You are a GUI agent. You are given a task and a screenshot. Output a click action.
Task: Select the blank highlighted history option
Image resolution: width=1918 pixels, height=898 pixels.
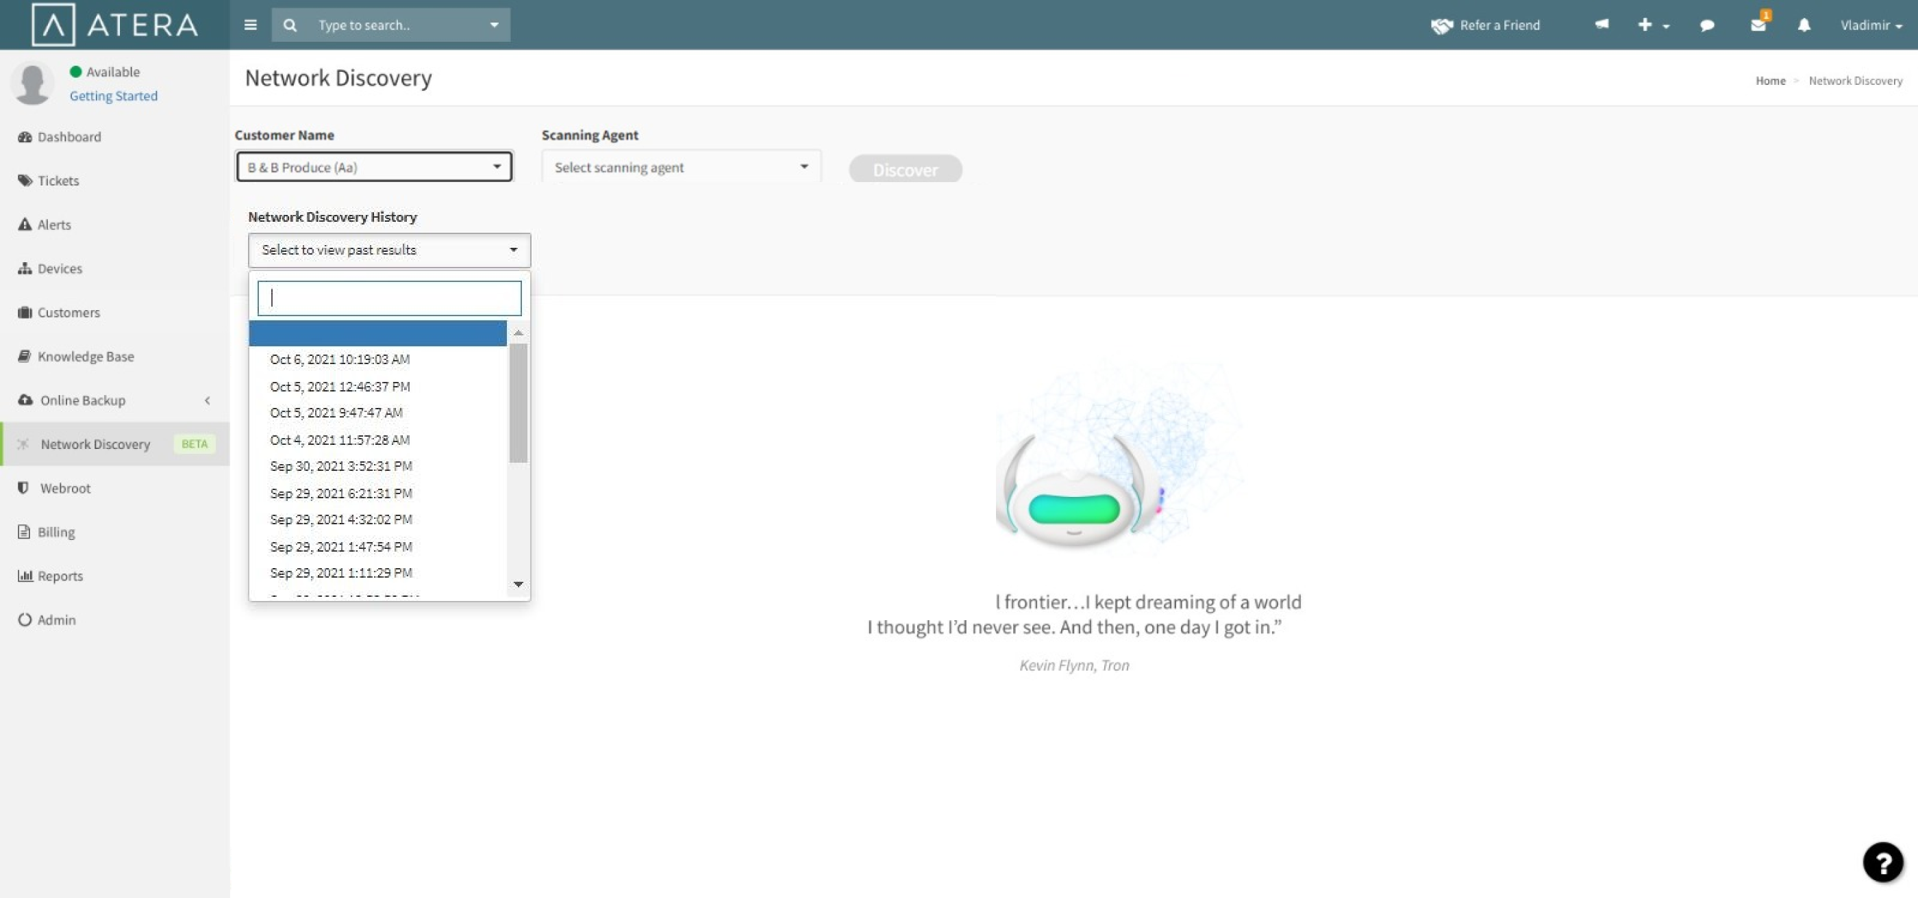pos(377,333)
